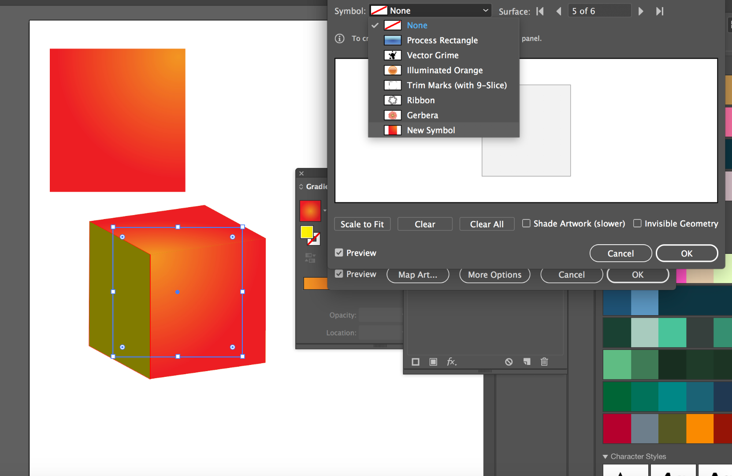This screenshot has width=732, height=476.
Task: Click the flat gradient square on the artboard
Action: pyautogui.click(x=118, y=120)
